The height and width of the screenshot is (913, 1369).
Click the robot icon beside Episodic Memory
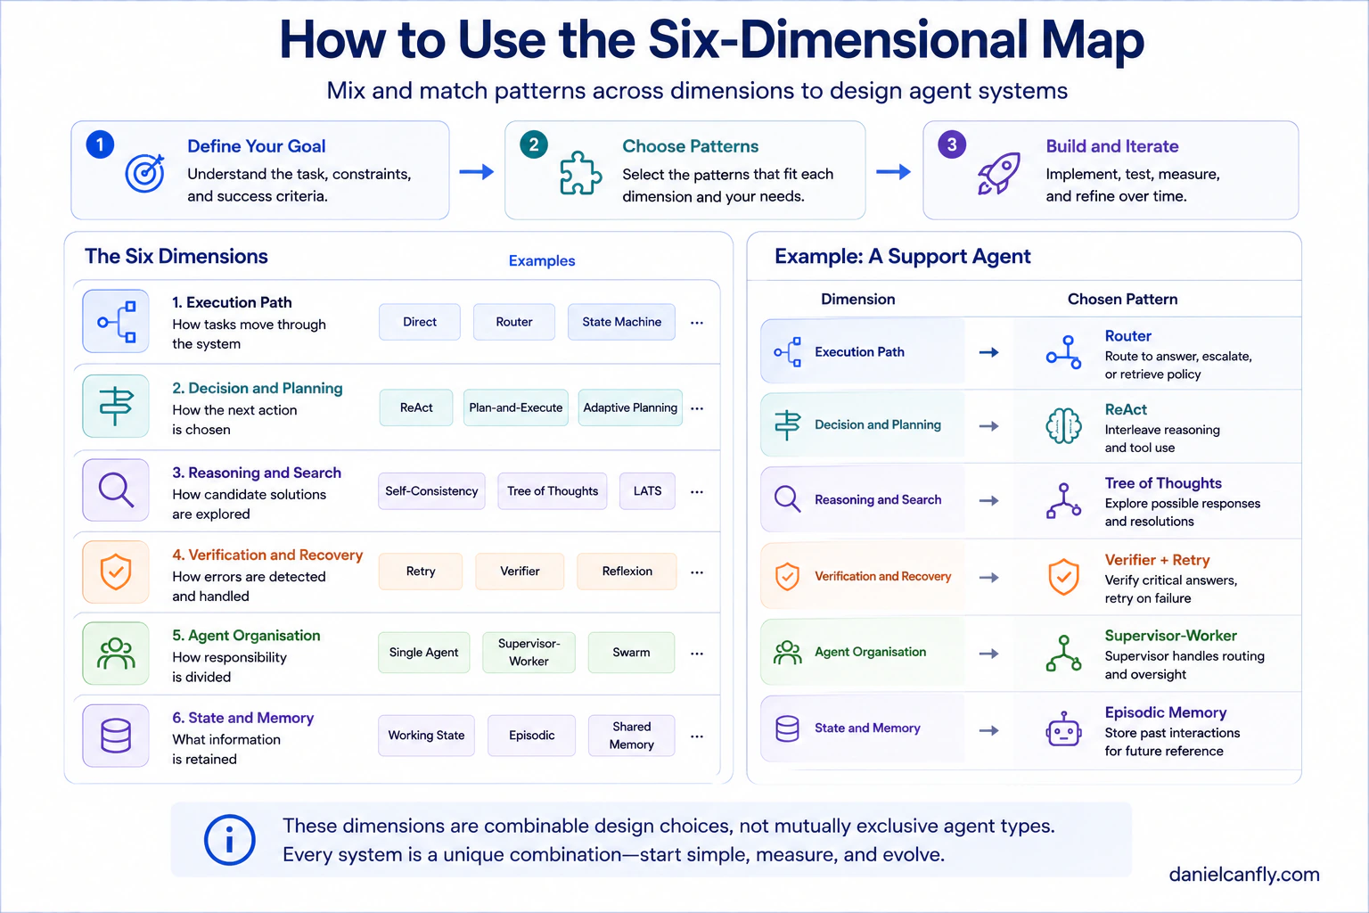click(x=1063, y=729)
